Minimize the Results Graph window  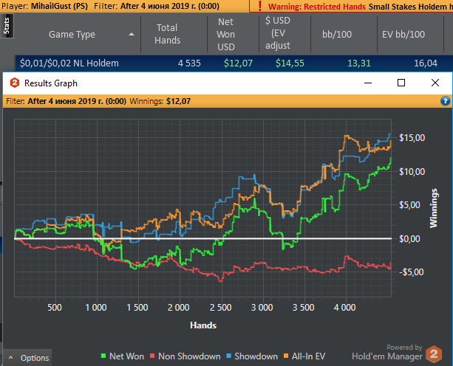point(368,83)
